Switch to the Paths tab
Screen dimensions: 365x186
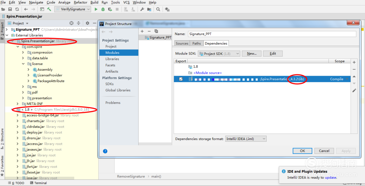click(197, 43)
